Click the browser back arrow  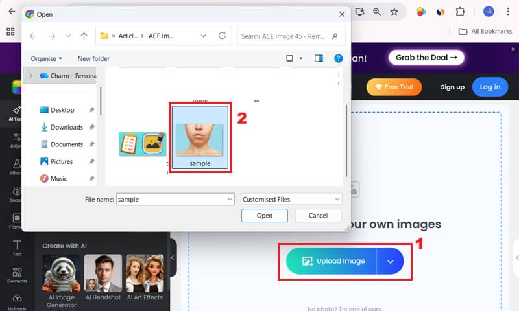click(12, 12)
